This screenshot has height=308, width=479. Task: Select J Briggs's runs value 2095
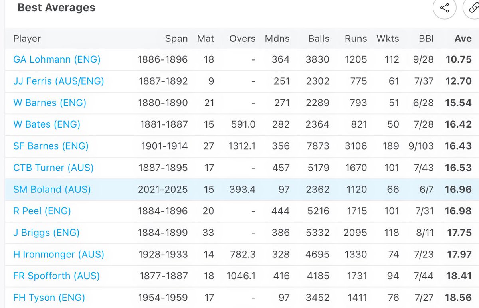point(355,233)
